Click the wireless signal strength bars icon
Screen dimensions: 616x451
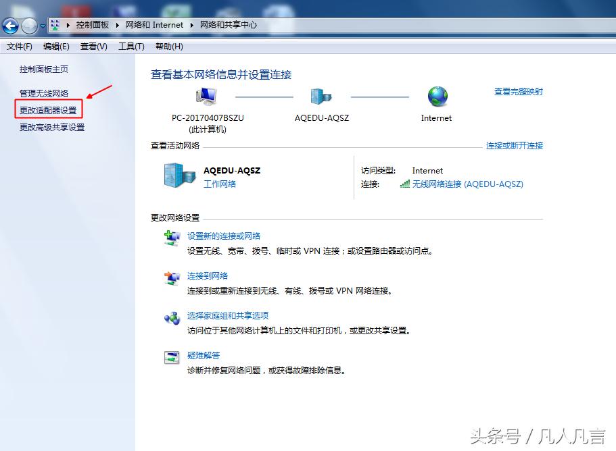click(x=405, y=184)
